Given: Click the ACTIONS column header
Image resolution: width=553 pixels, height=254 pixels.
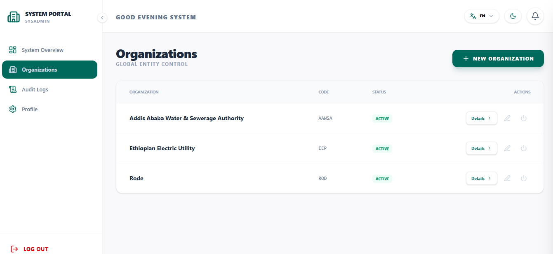Looking at the screenshot, I should pos(522,92).
